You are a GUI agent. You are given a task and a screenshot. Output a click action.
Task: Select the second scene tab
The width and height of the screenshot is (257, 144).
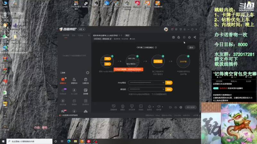pos(74,36)
